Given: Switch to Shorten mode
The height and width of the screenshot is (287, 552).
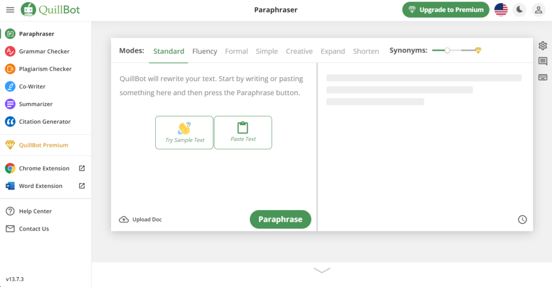Looking at the screenshot, I should point(366,51).
